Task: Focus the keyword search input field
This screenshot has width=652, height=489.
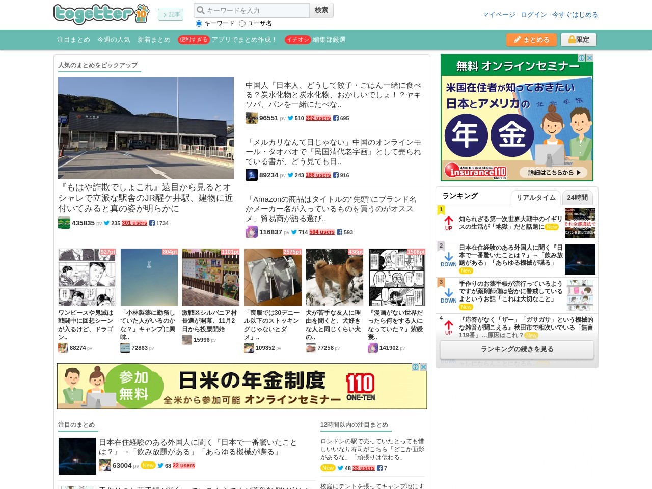Action: [x=252, y=10]
